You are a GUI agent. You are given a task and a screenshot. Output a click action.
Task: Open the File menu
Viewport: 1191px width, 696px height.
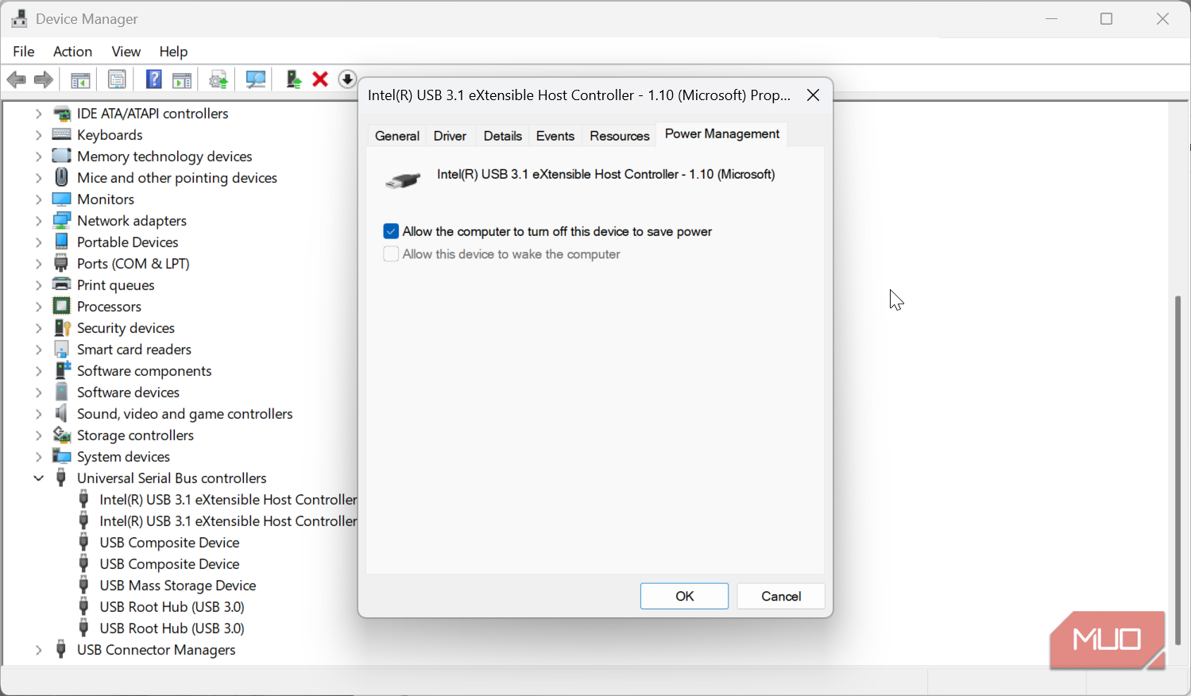(24, 51)
